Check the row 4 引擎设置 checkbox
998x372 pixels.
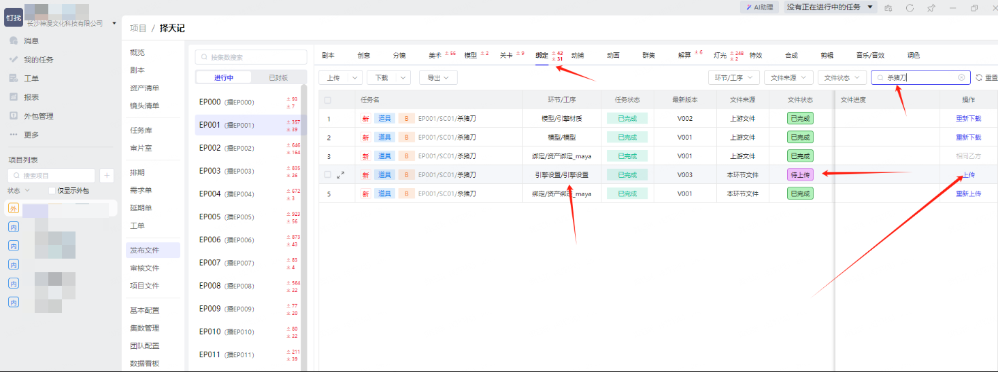coord(328,175)
